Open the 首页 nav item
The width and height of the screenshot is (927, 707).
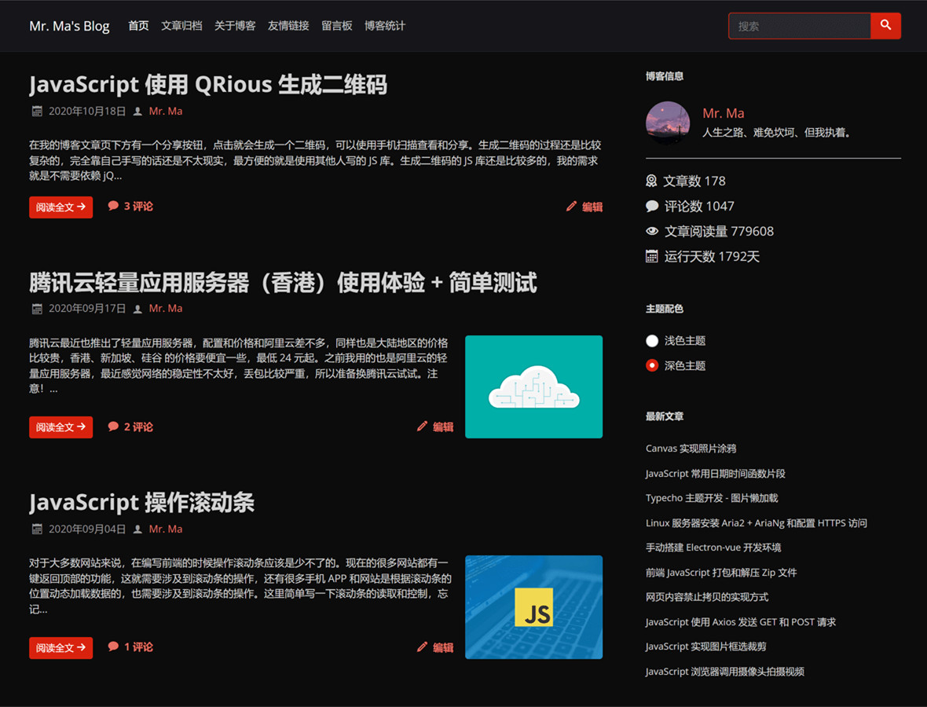pyautogui.click(x=138, y=25)
